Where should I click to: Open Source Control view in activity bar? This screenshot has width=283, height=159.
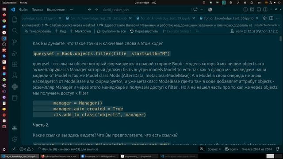coord(15,42)
